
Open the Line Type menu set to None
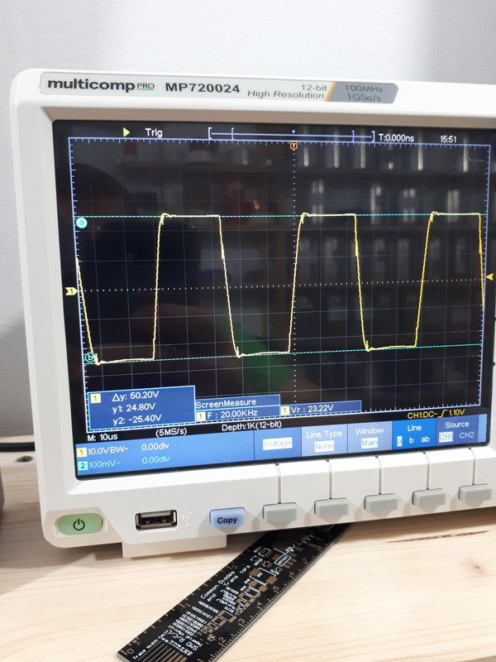coord(324,440)
